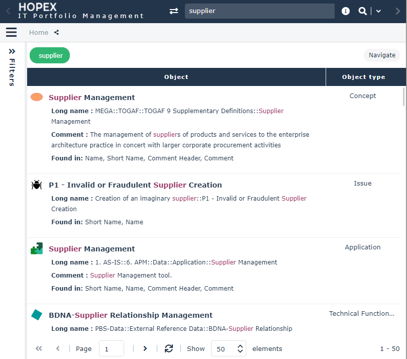Image resolution: width=407 pixels, height=359 pixels.
Task: Click the bug icon of Issue result
Action: tap(37, 185)
